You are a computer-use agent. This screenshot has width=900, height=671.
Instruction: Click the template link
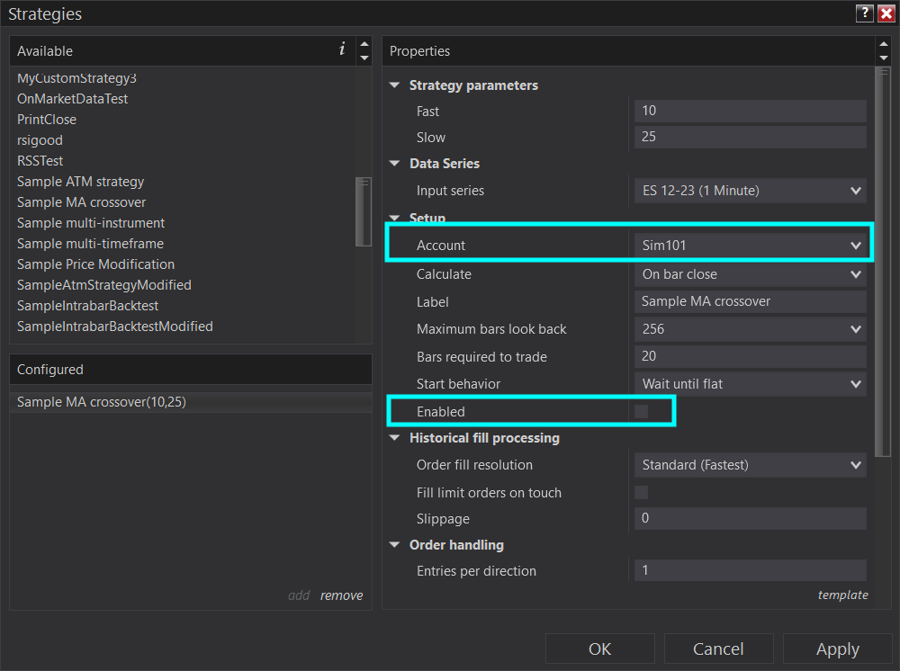point(842,595)
